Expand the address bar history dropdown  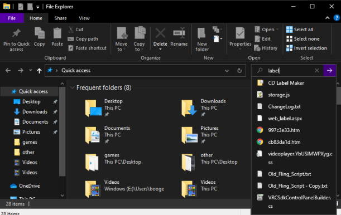click(x=227, y=71)
